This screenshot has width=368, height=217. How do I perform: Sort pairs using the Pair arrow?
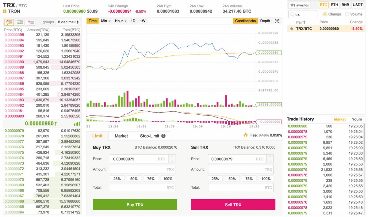tap(305, 22)
